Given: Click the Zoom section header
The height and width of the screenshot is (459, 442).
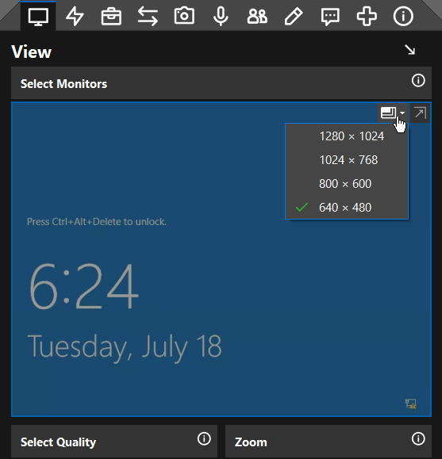Looking at the screenshot, I should [x=329, y=442].
